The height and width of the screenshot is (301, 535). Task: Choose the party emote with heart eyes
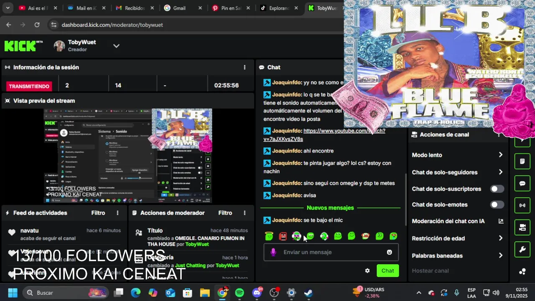tap(393, 236)
